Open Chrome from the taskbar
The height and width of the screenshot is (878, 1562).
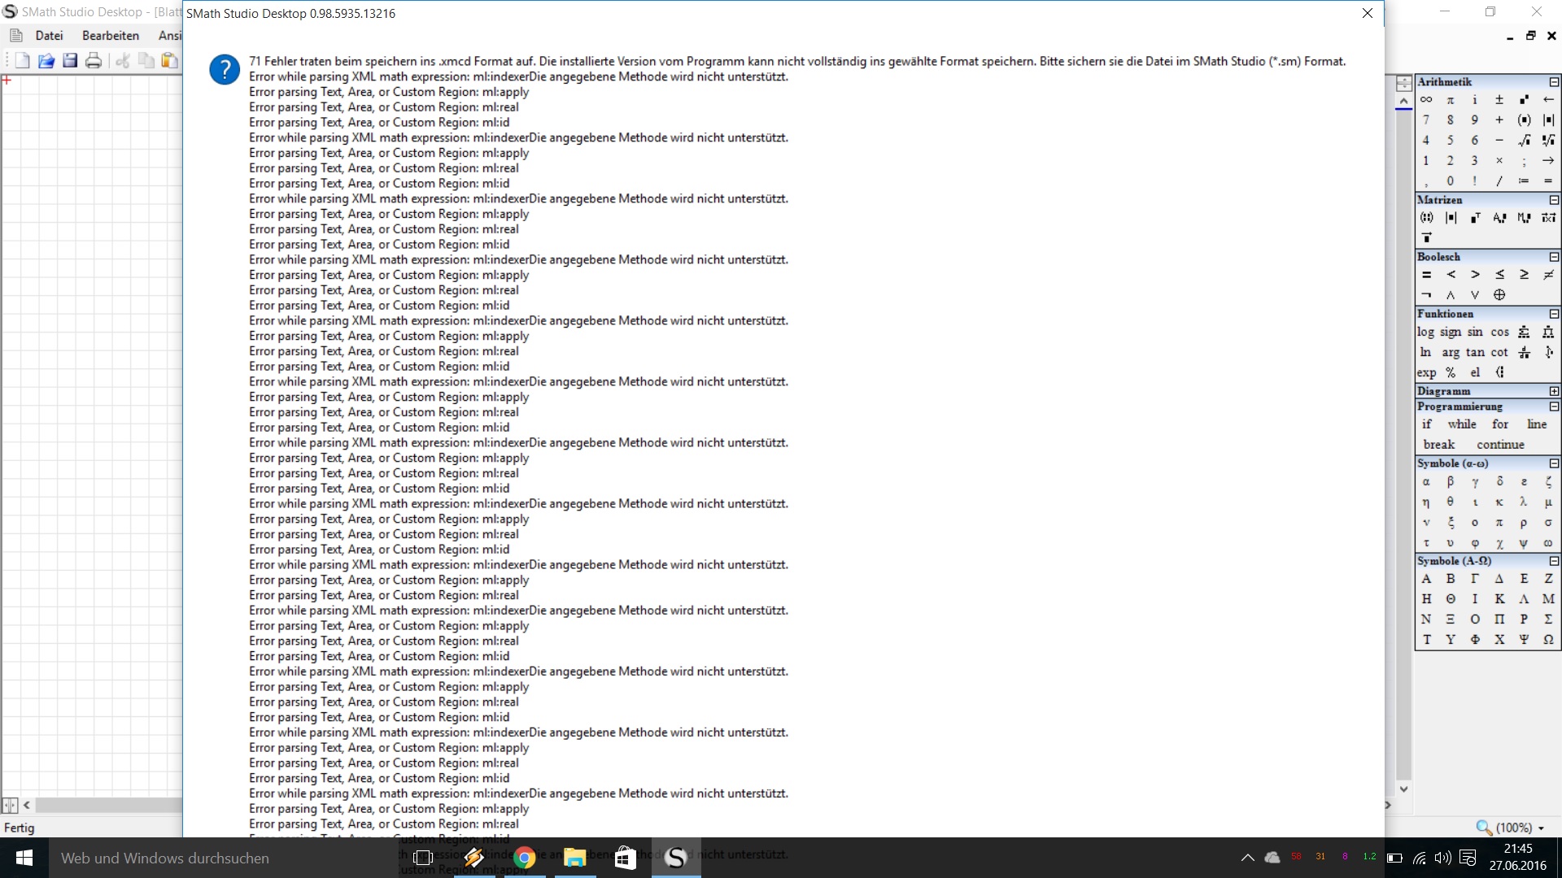click(x=525, y=858)
